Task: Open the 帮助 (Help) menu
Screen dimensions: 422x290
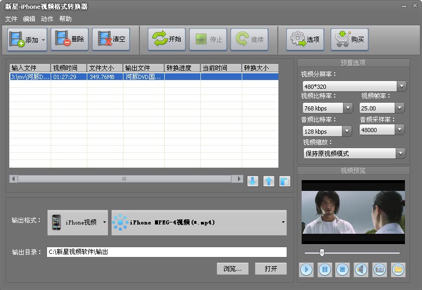Action: point(66,19)
